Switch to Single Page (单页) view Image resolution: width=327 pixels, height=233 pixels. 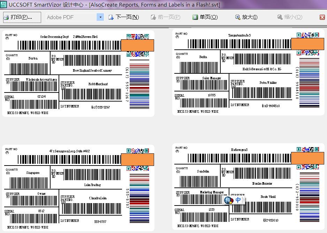pos(205,17)
